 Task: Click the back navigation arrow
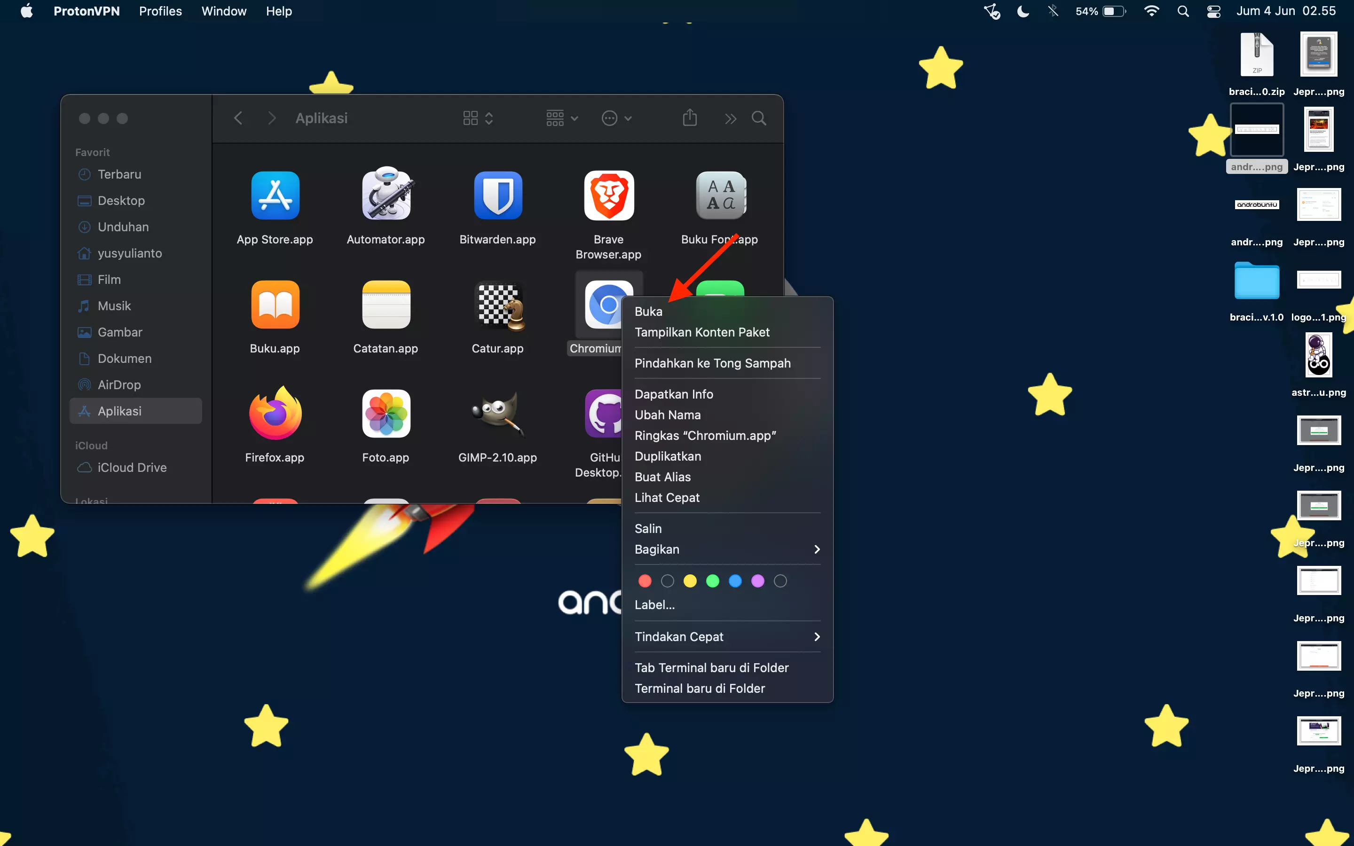[x=238, y=118]
